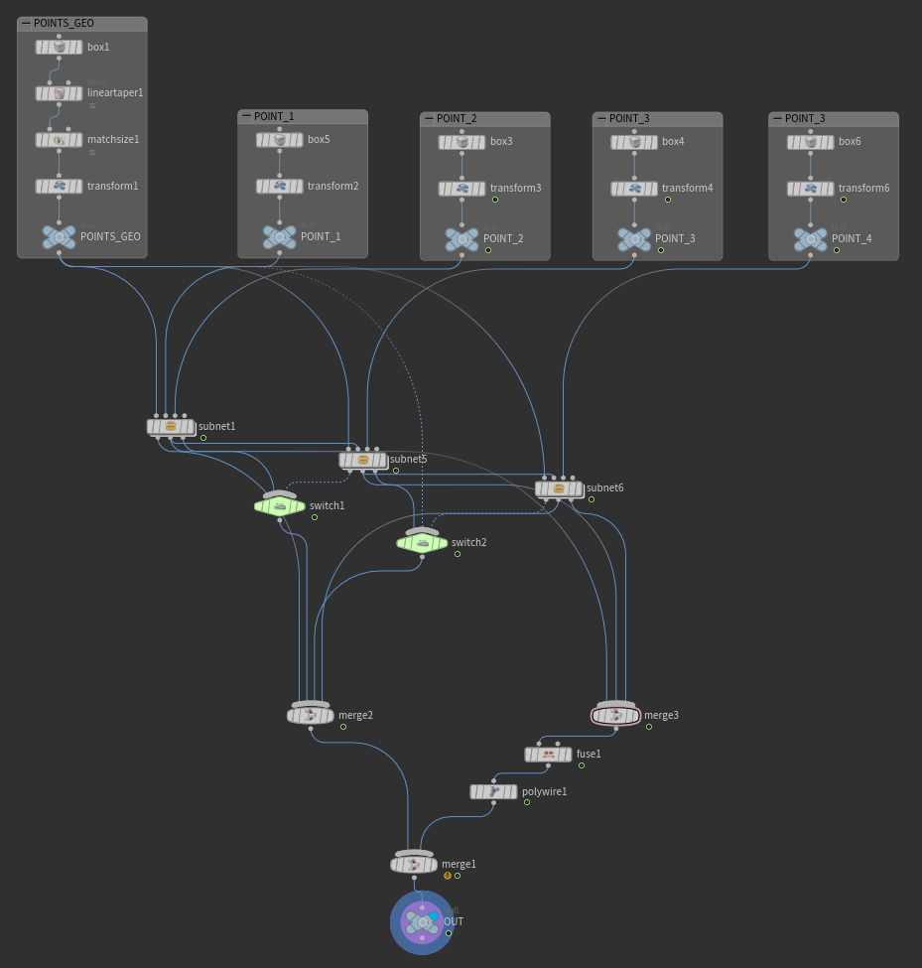Click the merge3 node icon
Image resolution: width=922 pixels, height=968 pixels.
615,715
